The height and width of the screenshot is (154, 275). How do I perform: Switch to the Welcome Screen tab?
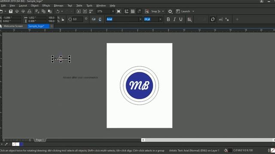(13, 26)
